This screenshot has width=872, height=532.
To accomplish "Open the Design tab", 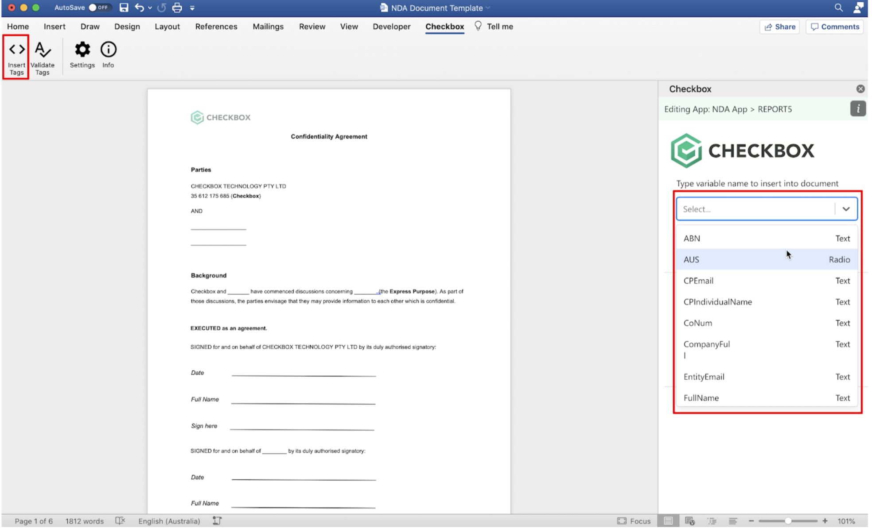I will tap(127, 27).
